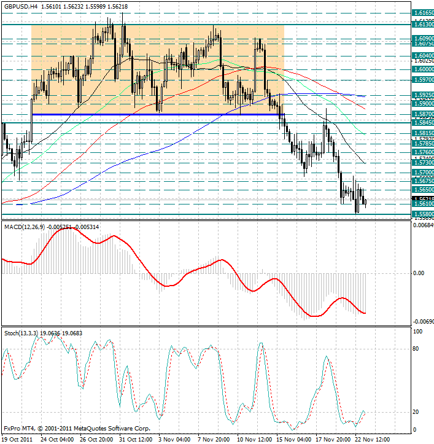Click the 1.60000 price level label

pyautogui.click(x=423, y=69)
